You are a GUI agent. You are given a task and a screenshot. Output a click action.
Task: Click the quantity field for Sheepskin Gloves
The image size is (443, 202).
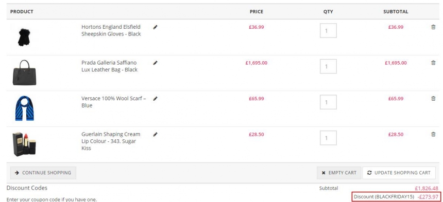click(x=328, y=30)
